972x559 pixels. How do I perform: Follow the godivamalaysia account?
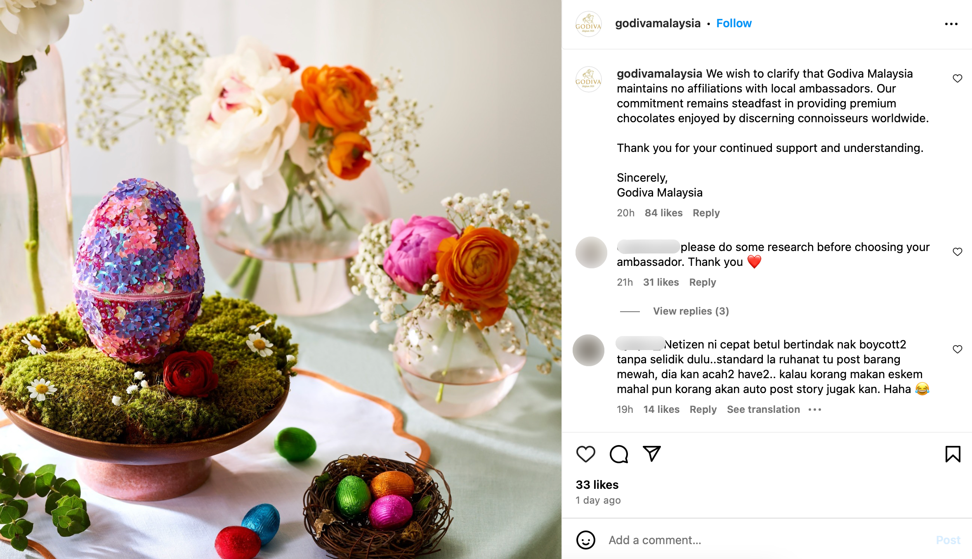click(x=734, y=24)
